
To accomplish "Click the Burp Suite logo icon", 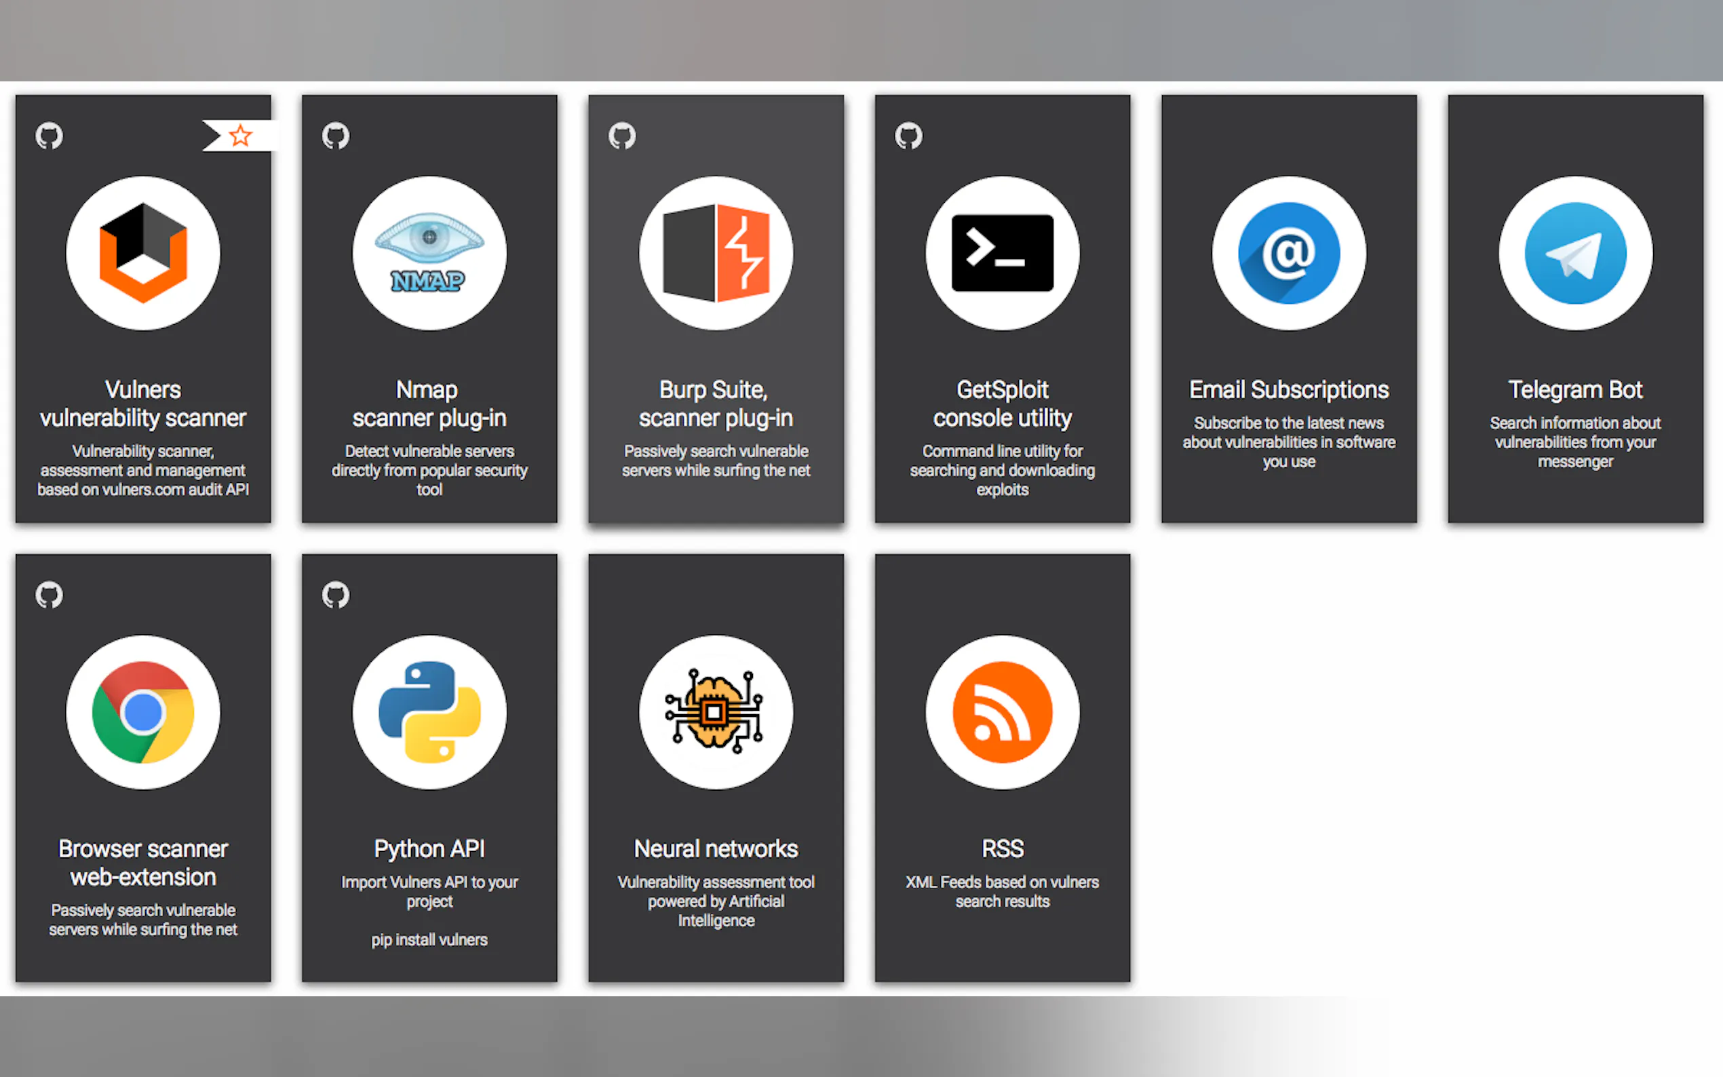I will point(716,254).
